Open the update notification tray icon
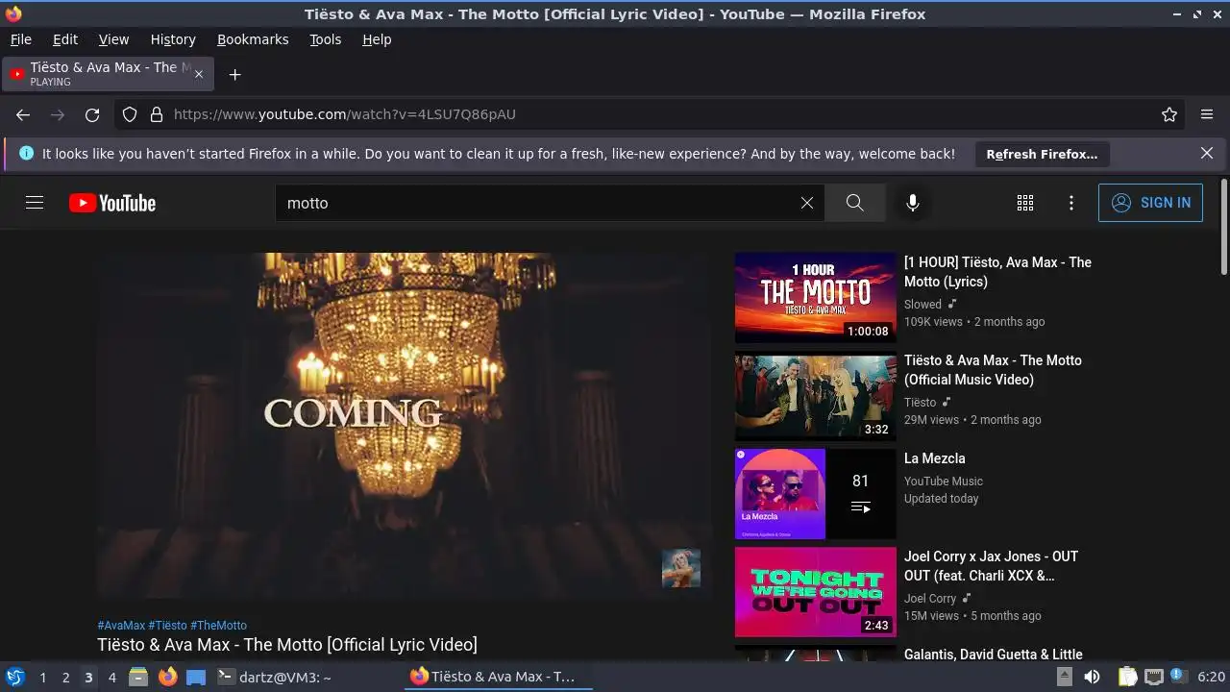Screen dimensions: 1230x692 (x=1177, y=677)
